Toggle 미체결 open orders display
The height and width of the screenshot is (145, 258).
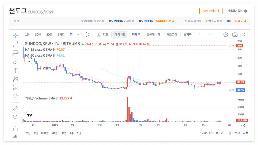click(x=136, y=34)
